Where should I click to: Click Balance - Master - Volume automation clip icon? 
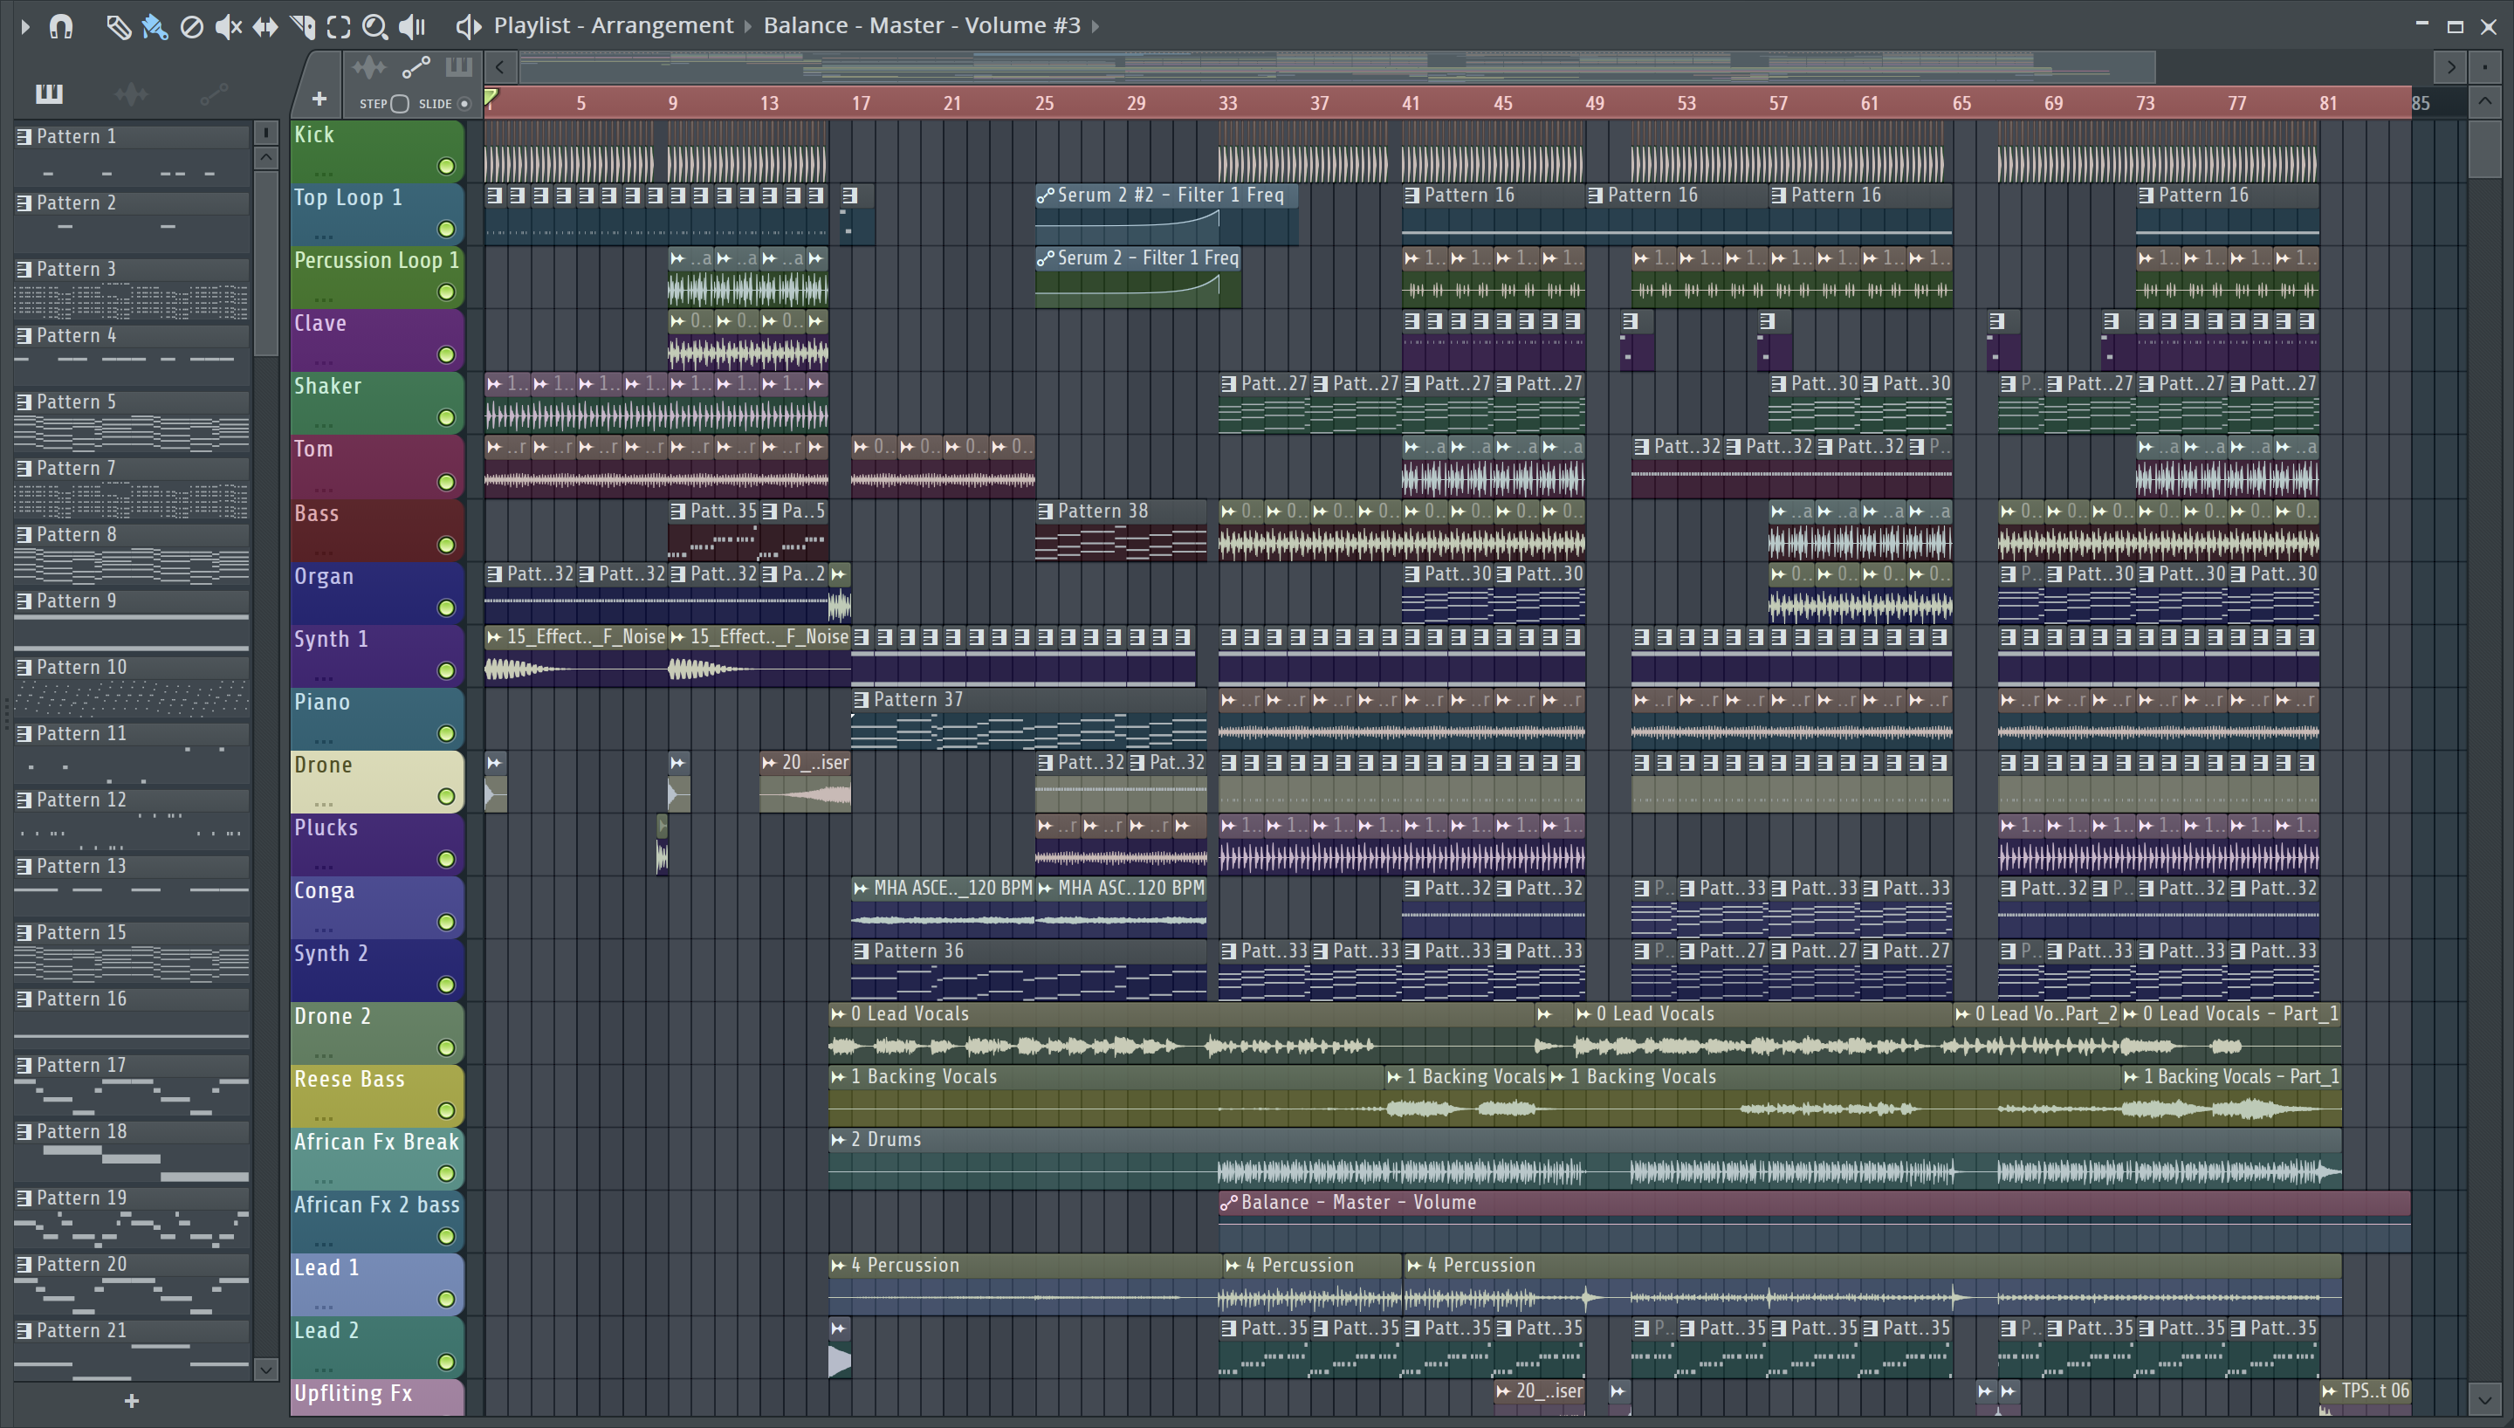(x=1228, y=1203)
